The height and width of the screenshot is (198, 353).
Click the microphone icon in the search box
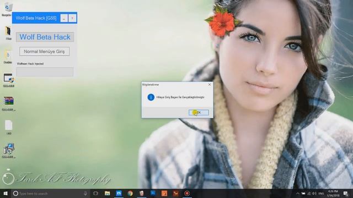[85, 193]
